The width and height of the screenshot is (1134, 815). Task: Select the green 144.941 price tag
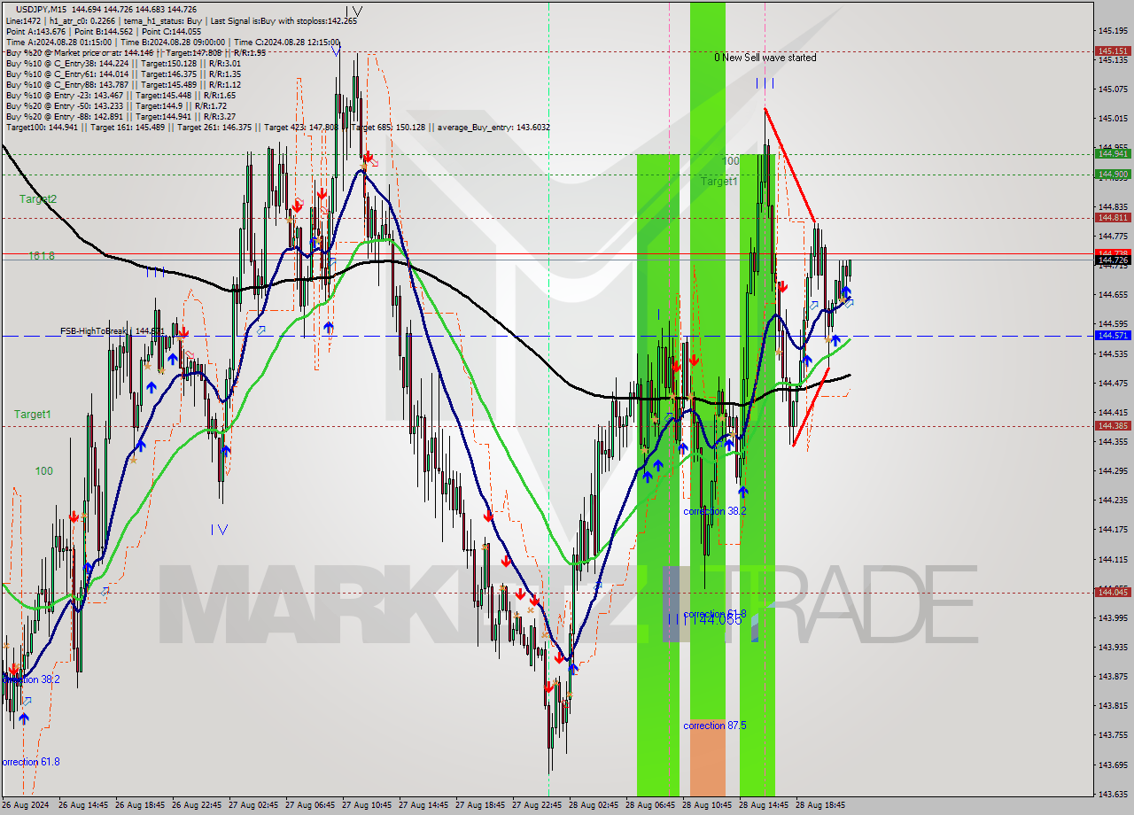pyautogui.click(x=1113, y=153)
